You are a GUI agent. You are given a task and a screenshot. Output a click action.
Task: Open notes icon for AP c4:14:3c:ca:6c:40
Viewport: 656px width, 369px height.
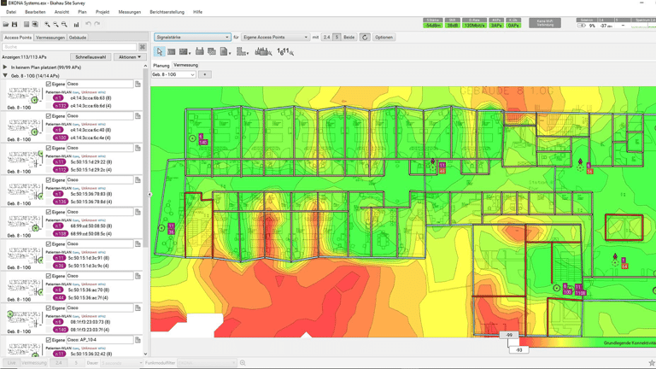(x=138, y=116)
